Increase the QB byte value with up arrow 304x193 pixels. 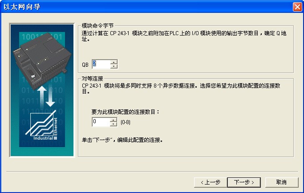[114, 62]
